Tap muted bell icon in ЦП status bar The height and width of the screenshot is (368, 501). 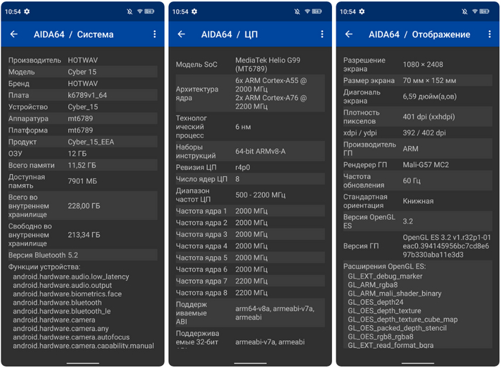click(297, 11)
